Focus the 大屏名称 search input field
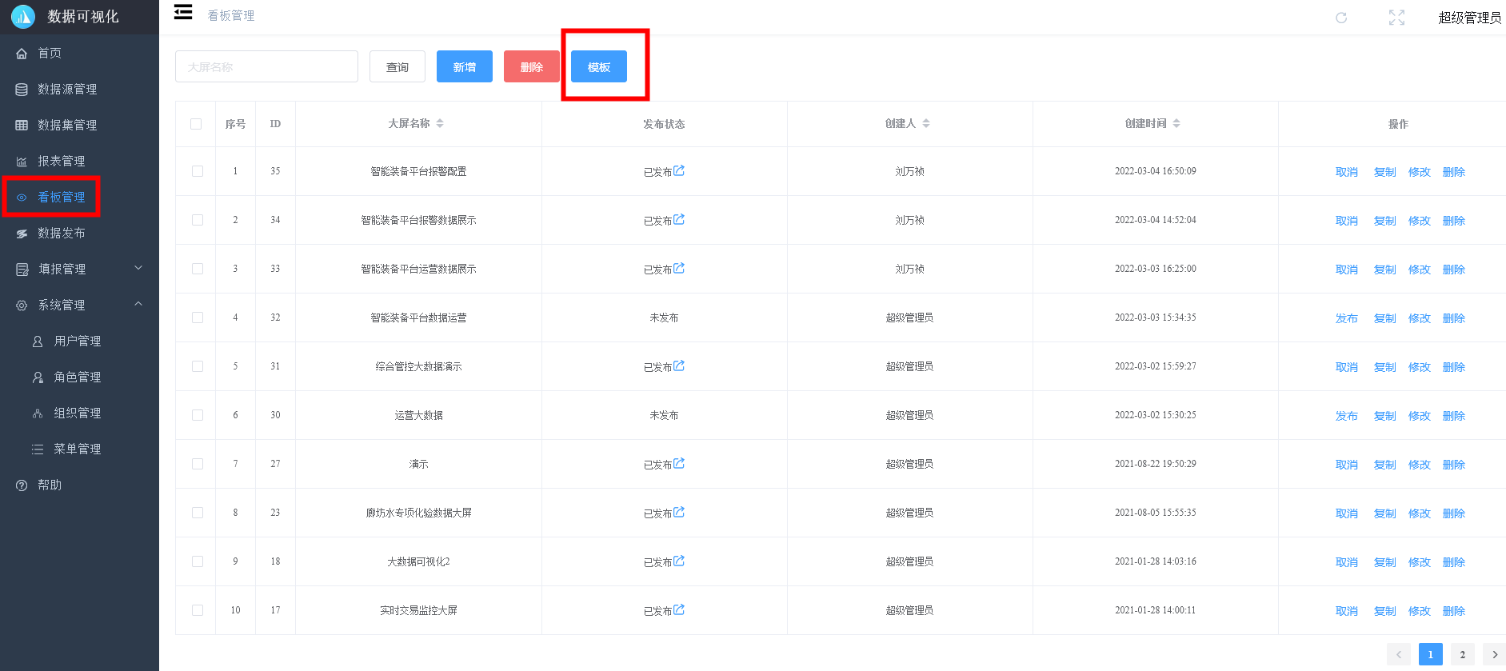The height and width of the screenshot is (671, 1506). [266, 66]
